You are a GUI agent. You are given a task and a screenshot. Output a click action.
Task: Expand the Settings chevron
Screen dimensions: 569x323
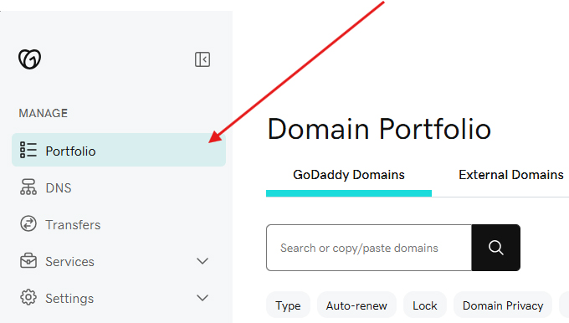click(x=202, y=298)
